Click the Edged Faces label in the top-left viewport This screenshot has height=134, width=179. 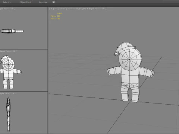coord(5,9)
